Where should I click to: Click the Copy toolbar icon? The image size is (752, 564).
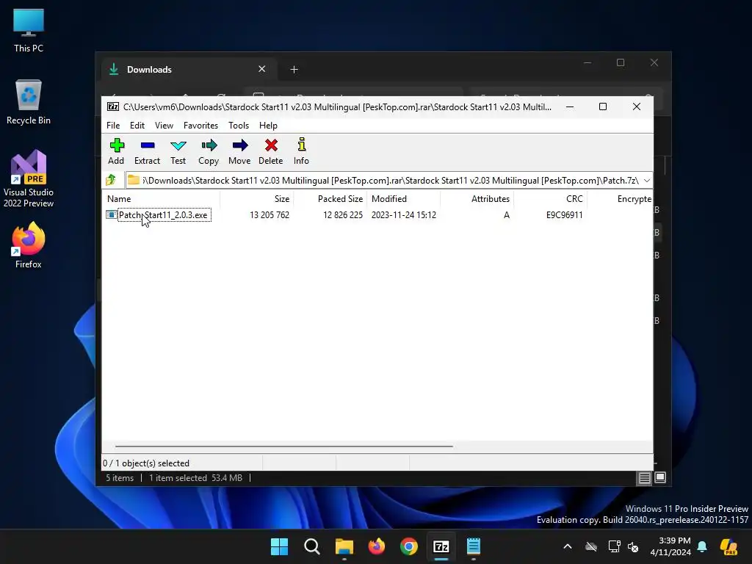pos(209,151)
